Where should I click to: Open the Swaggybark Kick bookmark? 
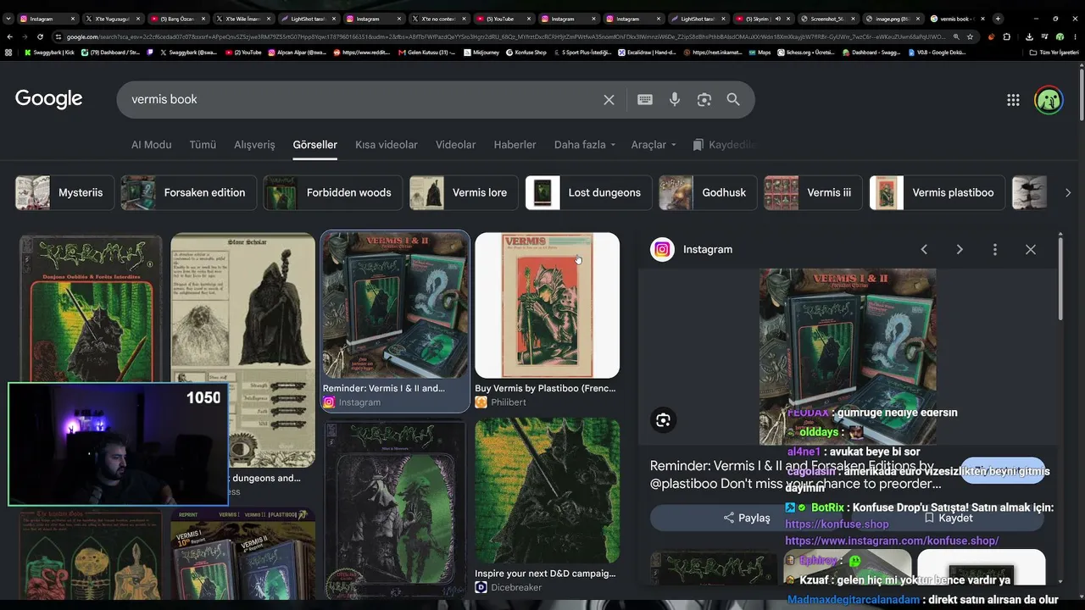click(x=49, y=53)
